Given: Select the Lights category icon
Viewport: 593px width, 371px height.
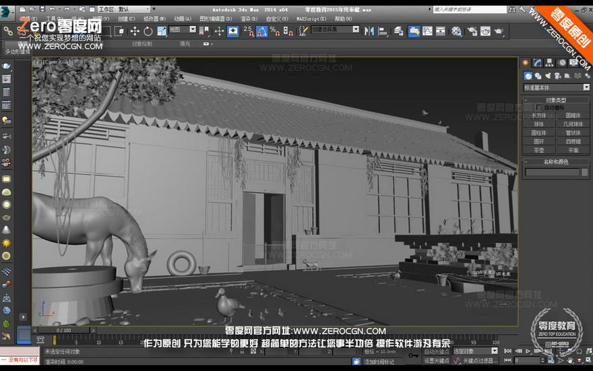Looking at the screenshot, I should (548, 76).
